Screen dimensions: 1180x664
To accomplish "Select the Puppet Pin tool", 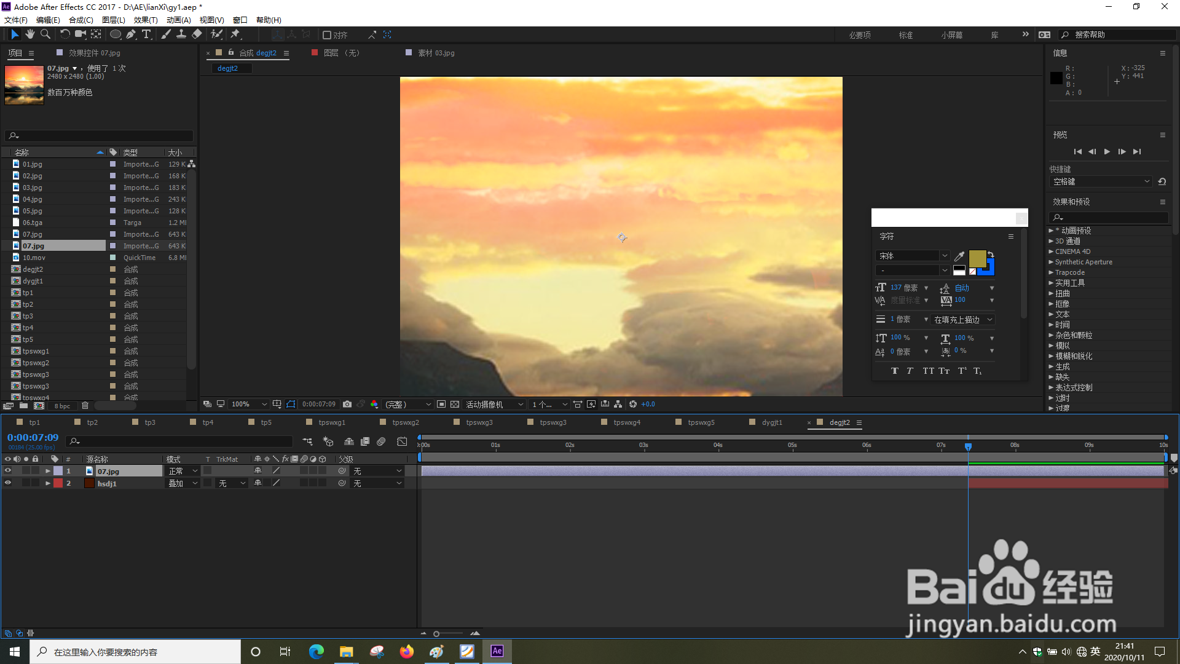I will click(235, 34).
